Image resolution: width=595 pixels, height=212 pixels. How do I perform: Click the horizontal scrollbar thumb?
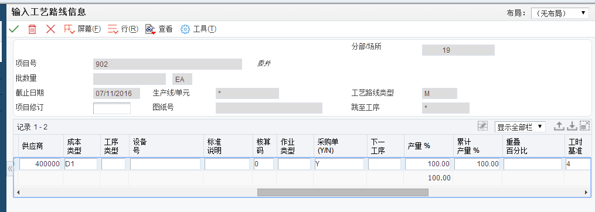pos(343,193)
